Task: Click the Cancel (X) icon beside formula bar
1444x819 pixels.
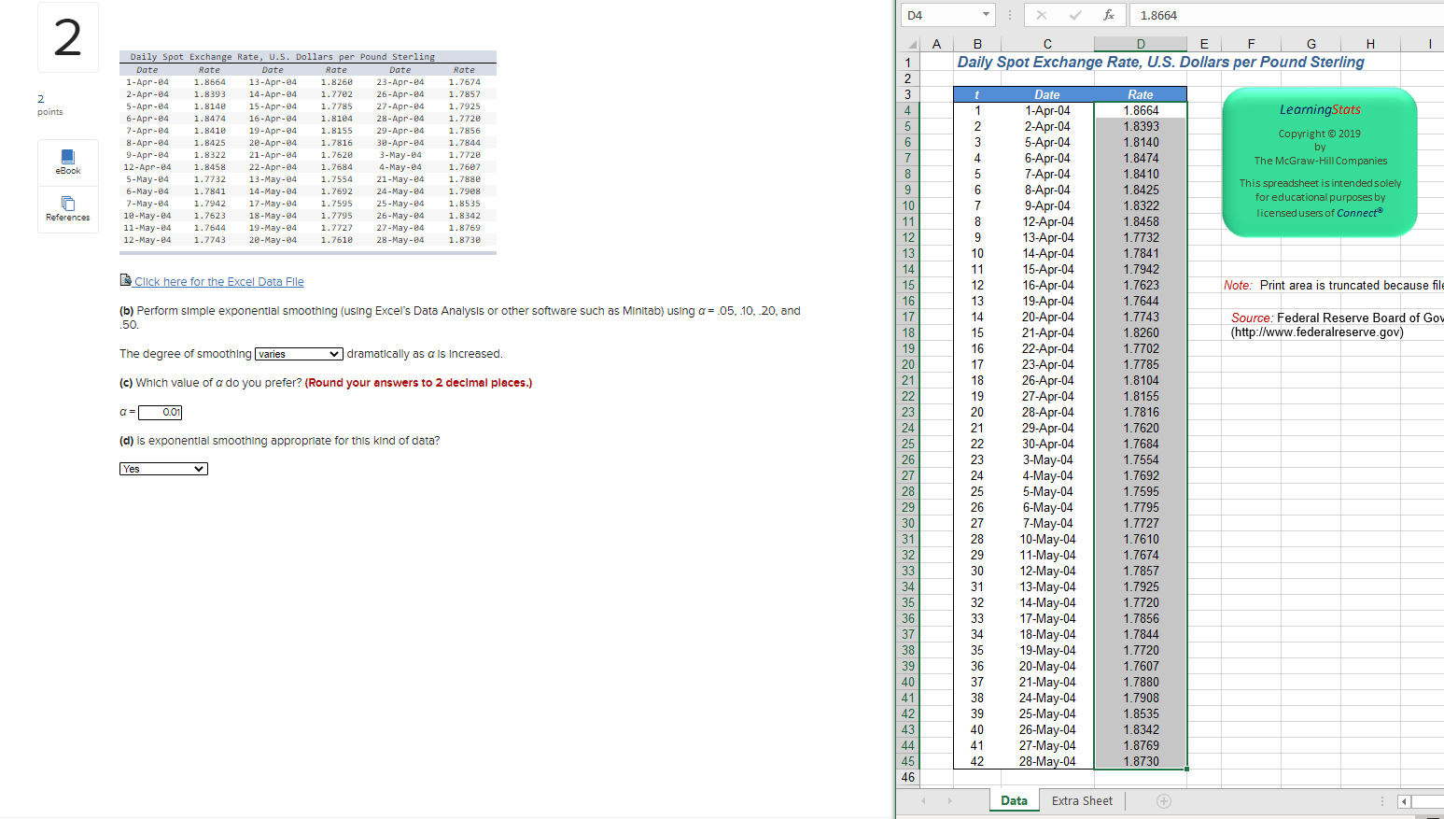Action: [x=1042, y=15]
